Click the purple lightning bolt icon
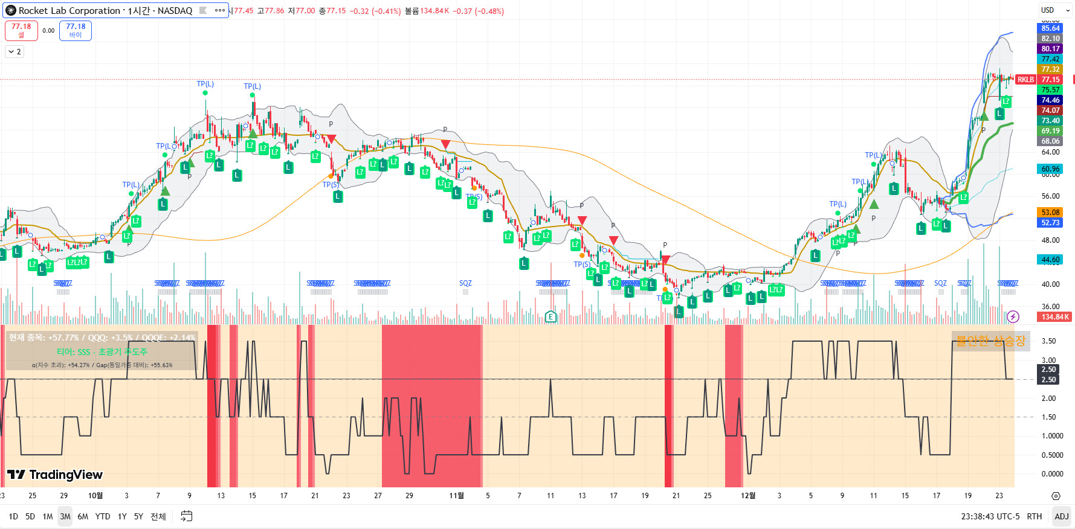Image resolution: width=1075 pixels, height=529 pixels. click(x=1013, y=316)
